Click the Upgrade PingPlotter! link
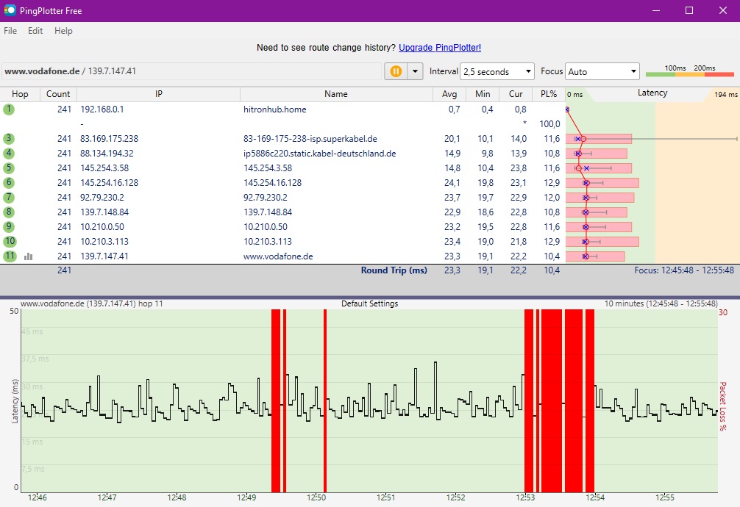Screen dimensions: 740x507 tap(440, 48)
